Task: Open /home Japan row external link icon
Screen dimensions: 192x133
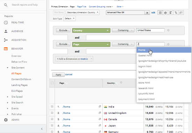Action: pos(100,125)
